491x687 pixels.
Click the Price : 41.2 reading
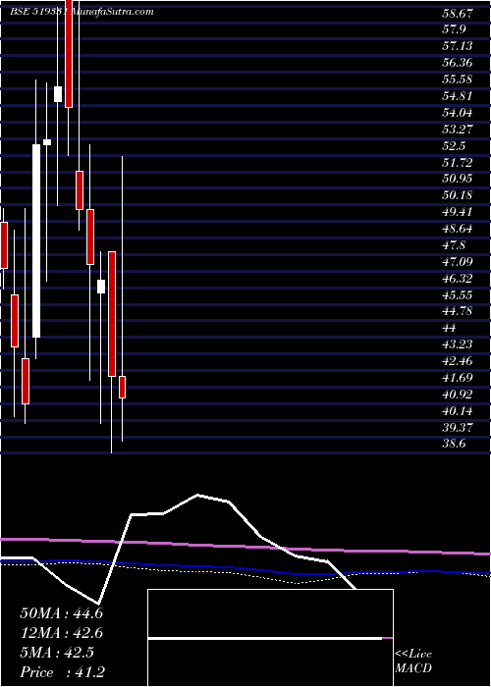[62, 673]
